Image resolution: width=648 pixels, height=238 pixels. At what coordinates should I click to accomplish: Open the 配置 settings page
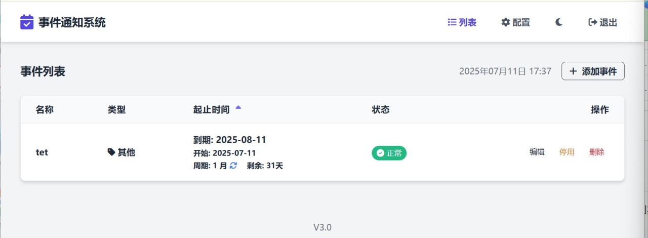click(x=516, y=22)
